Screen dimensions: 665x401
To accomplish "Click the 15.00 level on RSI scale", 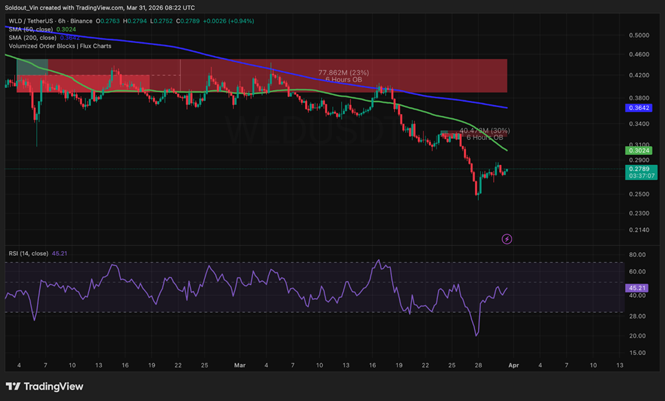I will pos(637,353).
